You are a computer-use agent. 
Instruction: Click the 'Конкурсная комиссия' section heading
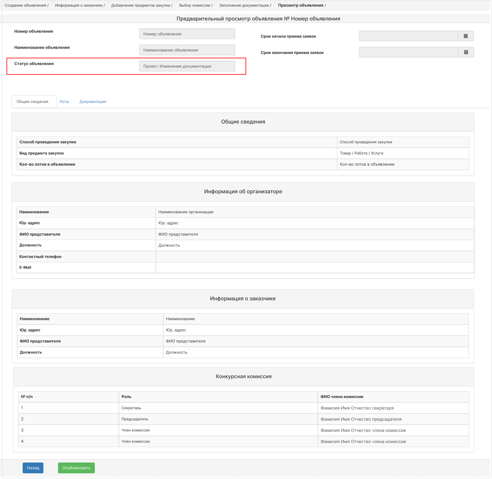244,376
